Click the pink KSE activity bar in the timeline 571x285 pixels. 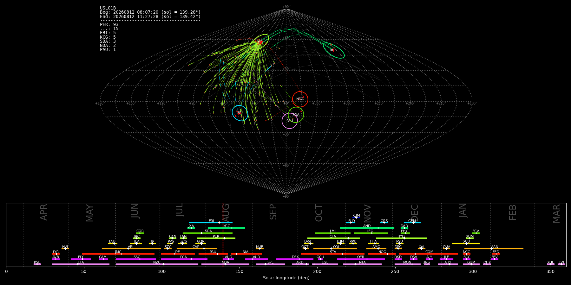[x=37, y=264]
